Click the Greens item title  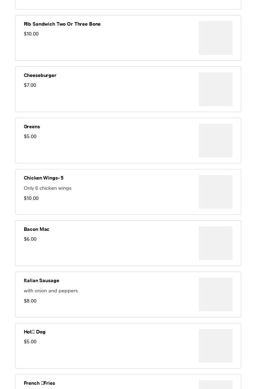tap(32, 127)
